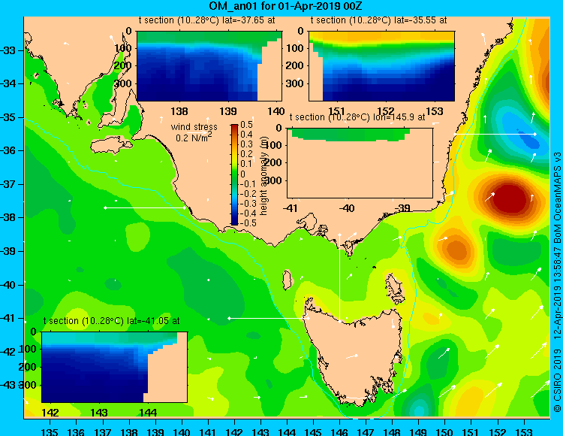Viewport: 563px width, 436px height.
Task: Click the 'height anomaly (m)' vertical label
Action: tap(264, 176)
